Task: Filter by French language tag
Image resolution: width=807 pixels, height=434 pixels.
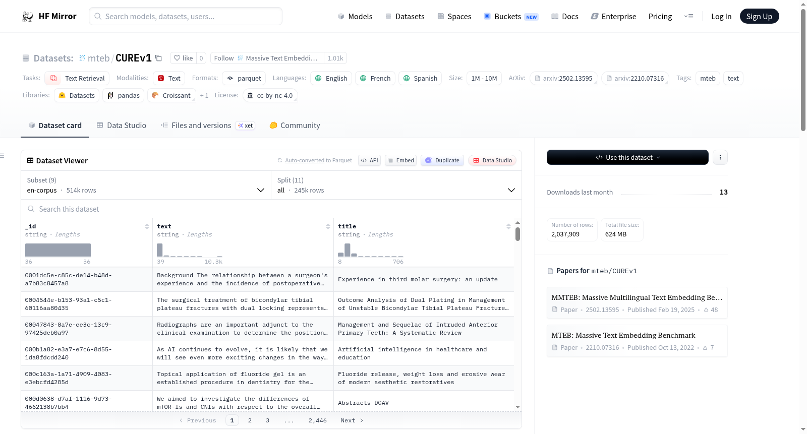Action: click(375, 78)
